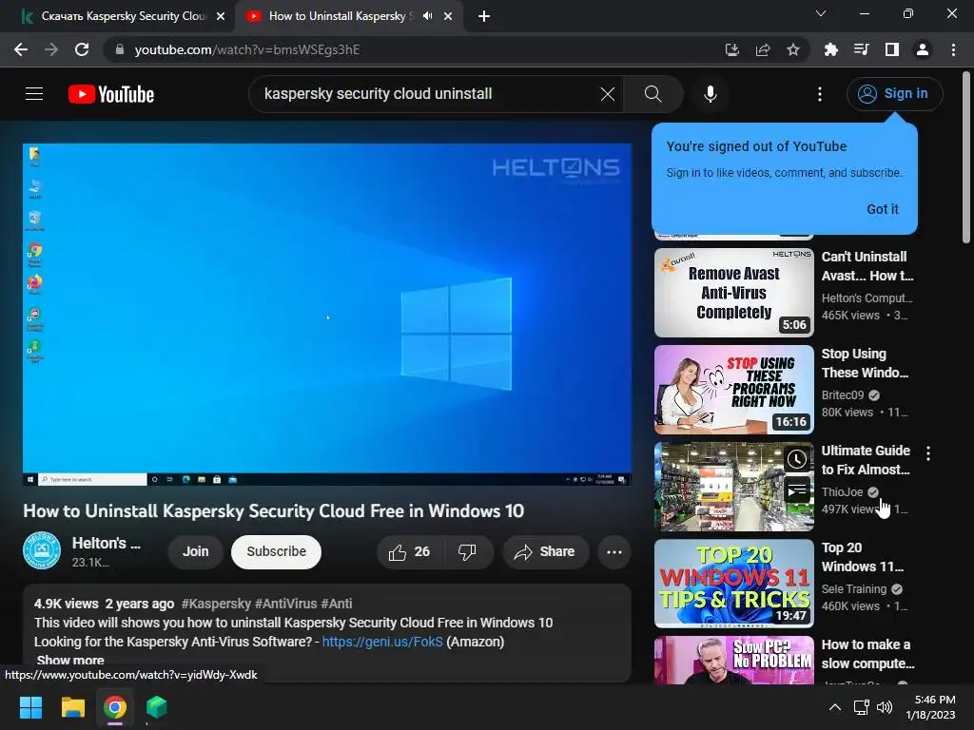Image resolution: width=974 pixels, height=730 pixels.
Task: Install app icon in address bar
Action: (731, 49)
